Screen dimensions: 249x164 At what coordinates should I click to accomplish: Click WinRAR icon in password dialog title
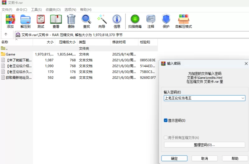point(163,63)
